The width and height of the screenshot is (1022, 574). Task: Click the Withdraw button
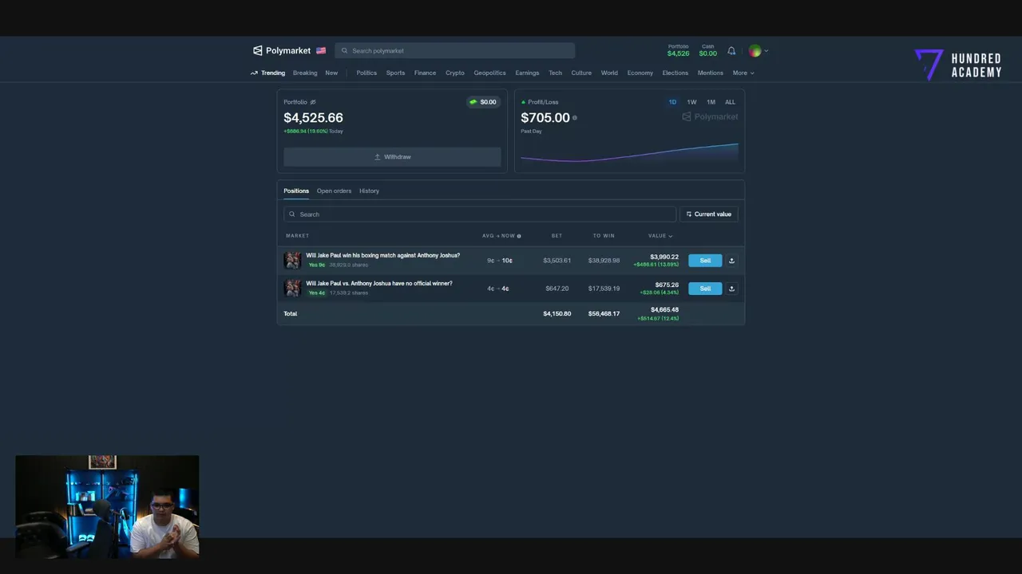(392, 157)
